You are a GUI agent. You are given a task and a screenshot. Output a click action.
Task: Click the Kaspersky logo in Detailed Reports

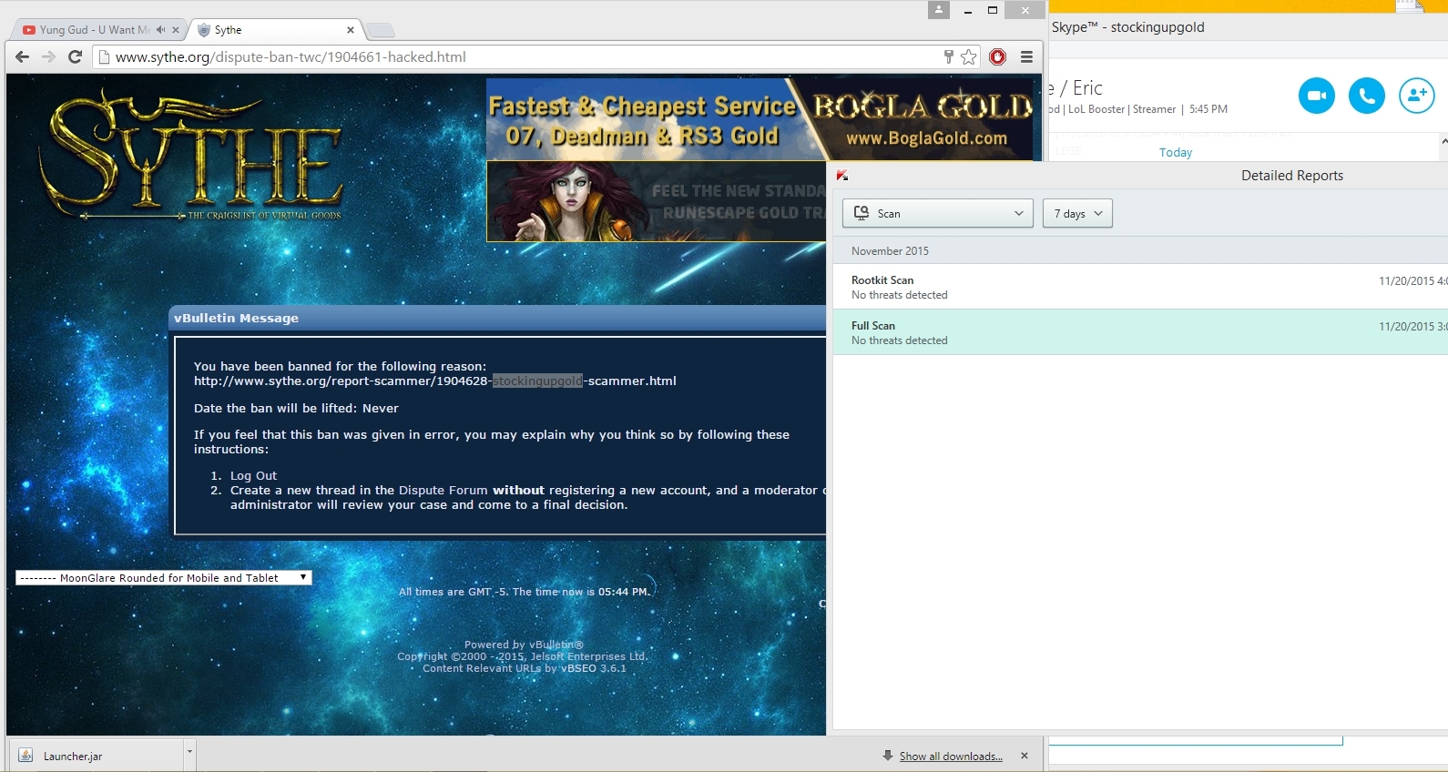(842, 176)
